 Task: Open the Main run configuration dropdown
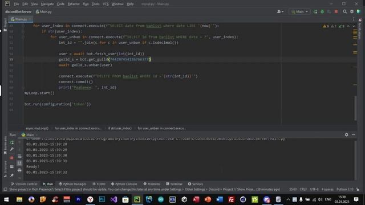coord(299,11)
